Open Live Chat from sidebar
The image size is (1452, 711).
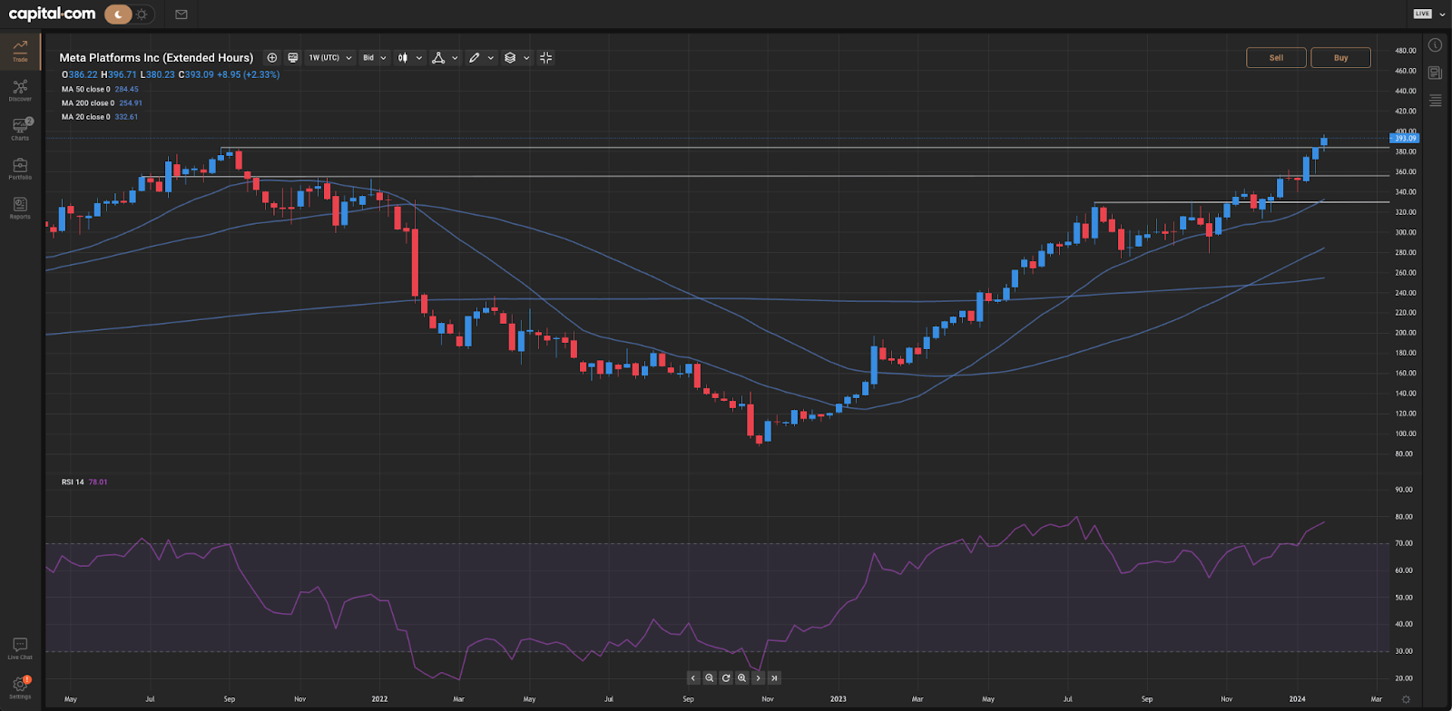(x=20, y=649)
